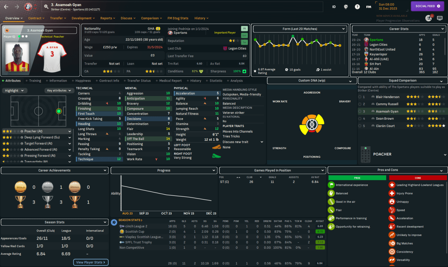Open the Highlight dropdown
The width and height of the screenshot is (448, 267).
(x=14, y=91)
